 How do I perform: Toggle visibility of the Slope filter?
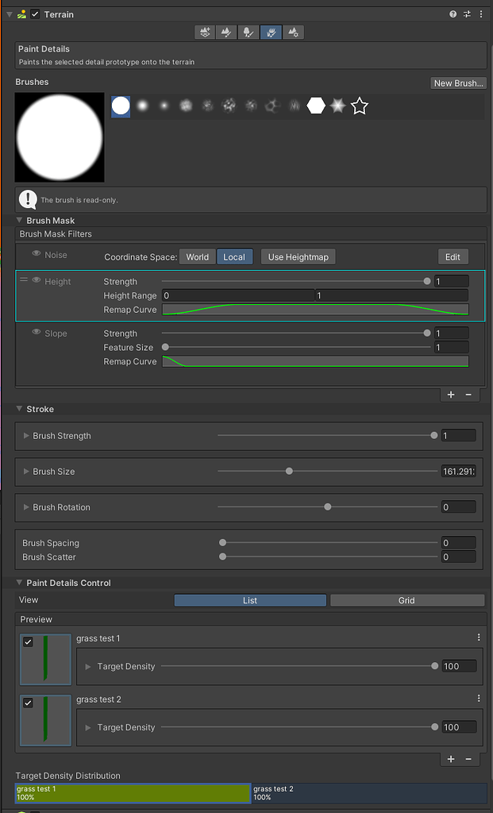point(37,333)
